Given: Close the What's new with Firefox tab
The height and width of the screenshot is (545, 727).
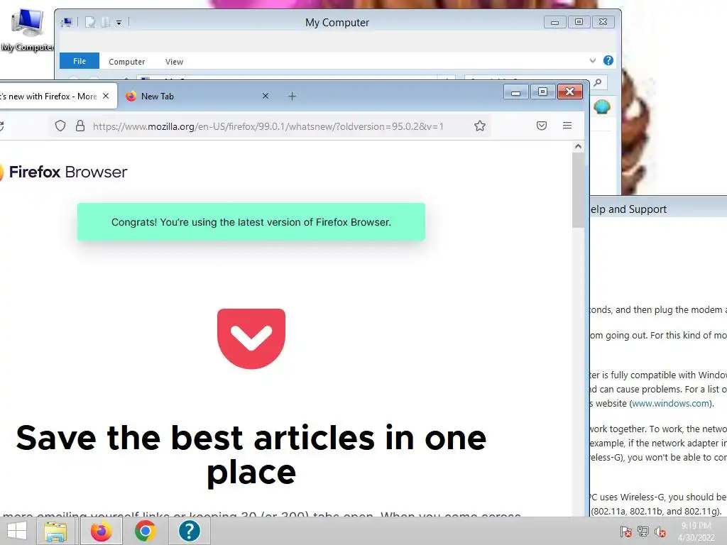Looking at the screenshot, I should point(106,96).
